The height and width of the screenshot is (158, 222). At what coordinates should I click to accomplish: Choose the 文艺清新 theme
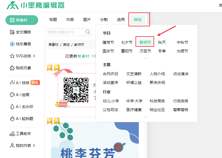[x=134, y=74]
